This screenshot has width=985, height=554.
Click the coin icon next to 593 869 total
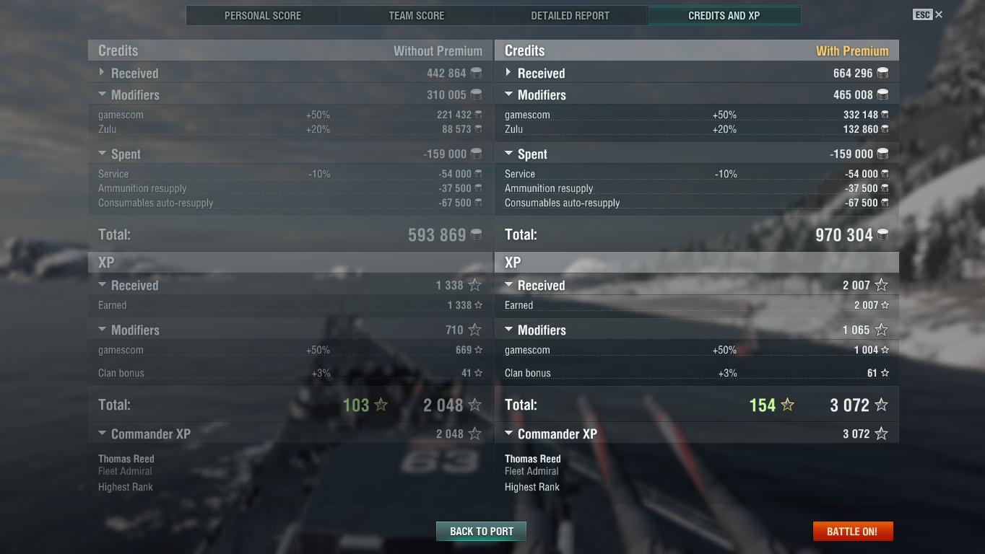coord(476,234)
